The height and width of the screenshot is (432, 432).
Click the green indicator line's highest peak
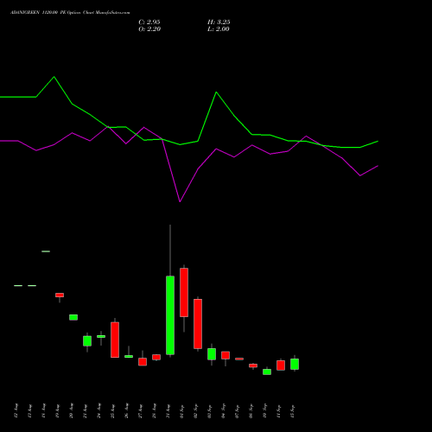click(54, 77)
